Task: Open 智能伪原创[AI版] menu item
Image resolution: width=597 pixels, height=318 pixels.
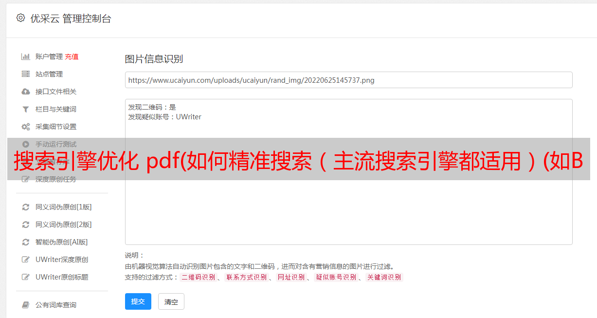Action: pyautogui.click(x=62, y=242)
